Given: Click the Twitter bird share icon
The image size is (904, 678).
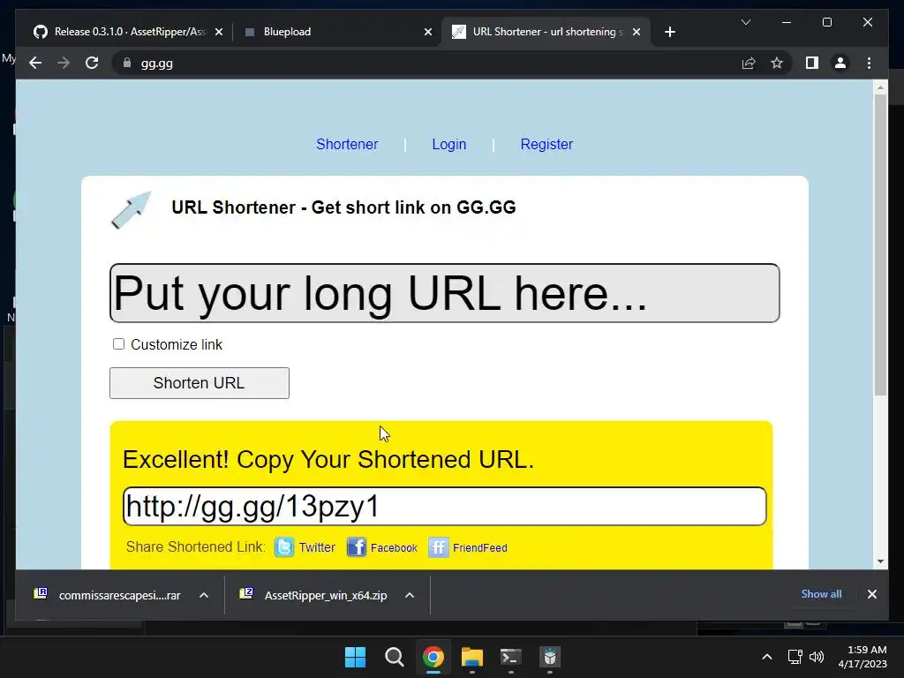Looking at the screenshot, I should [x=283, y=546].
